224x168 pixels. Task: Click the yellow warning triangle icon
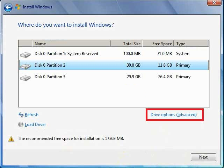[11, 139]
